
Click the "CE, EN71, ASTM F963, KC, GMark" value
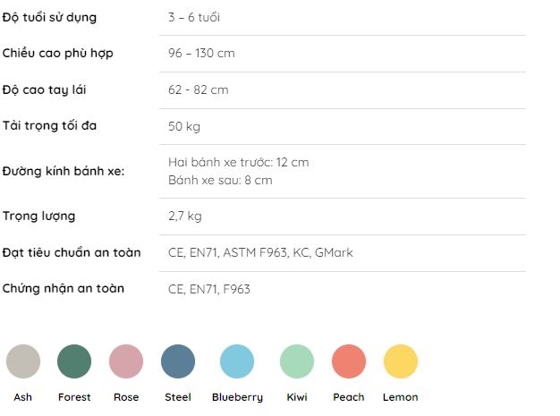pyautogui.click(x=260, y=252)
